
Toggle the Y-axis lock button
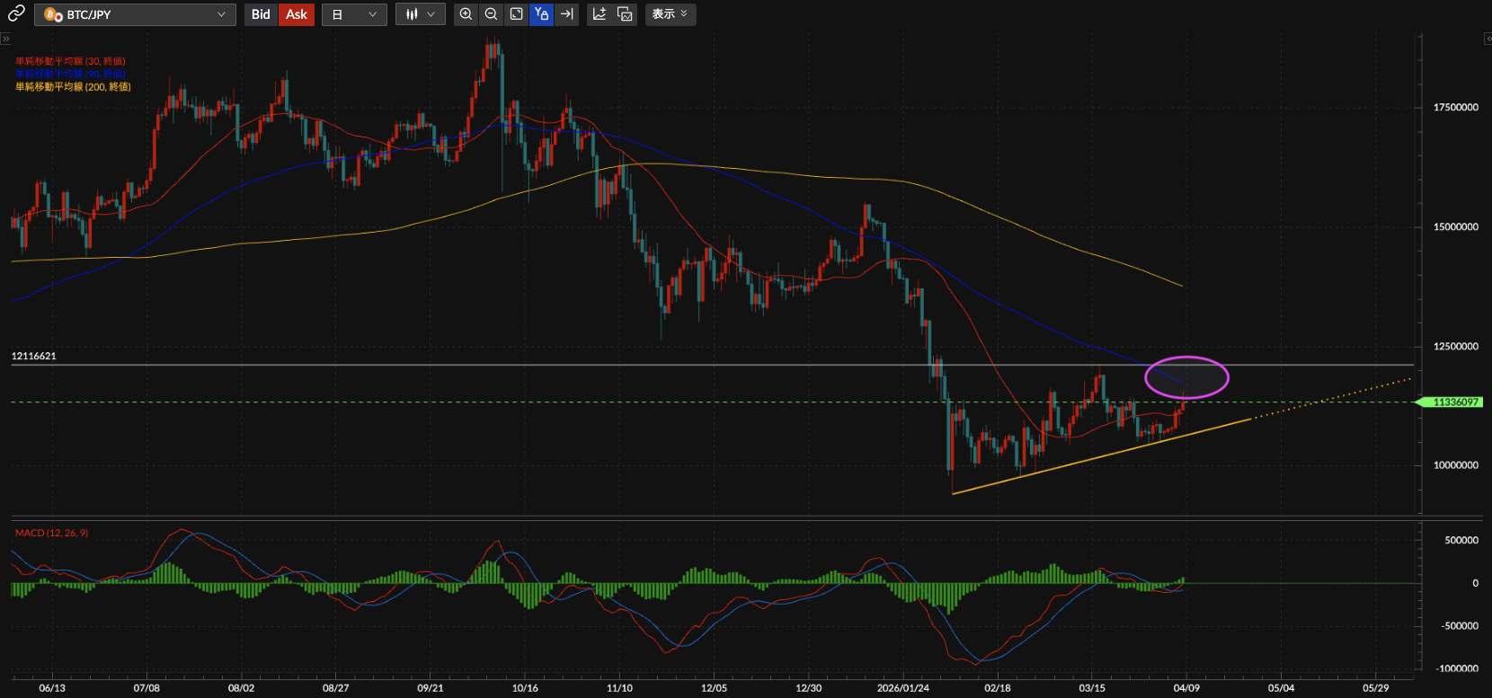click(x=541, y=14)
